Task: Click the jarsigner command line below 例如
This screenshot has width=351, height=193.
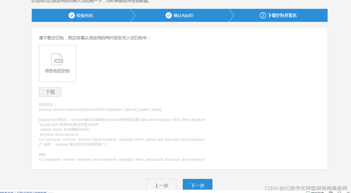Action: (122, 159)
